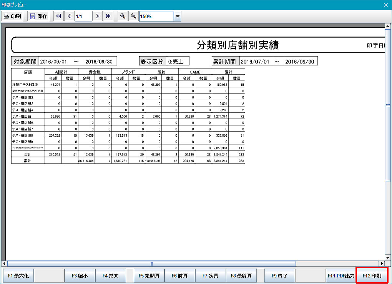Click the vertical scrollbar down arrow
Image resolution: width=392 pixels, height=284 pixels.
pyautogui.click(x=387, y=257)
